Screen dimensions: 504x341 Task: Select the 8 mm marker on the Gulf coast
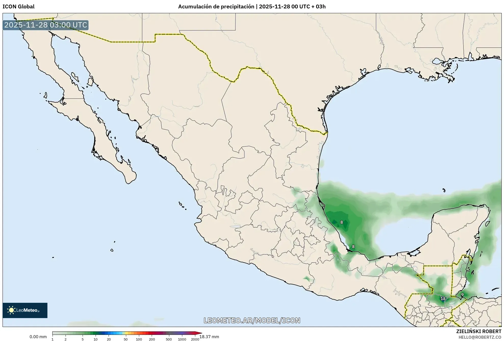[342, 222]
